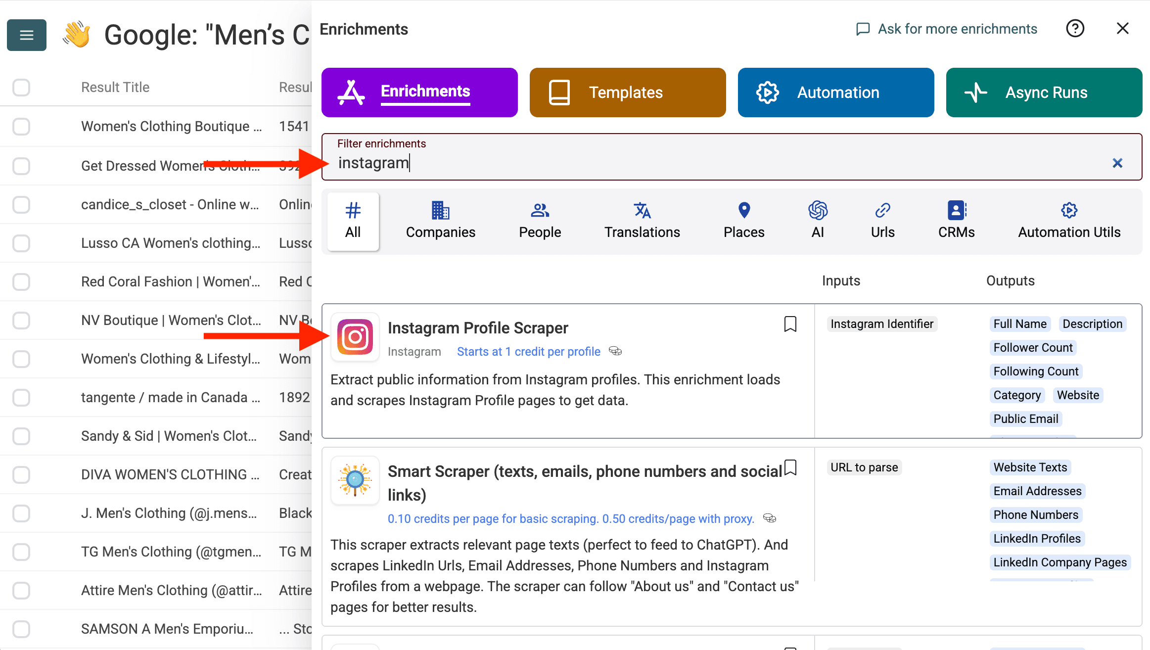Check the DIVA WOMEN'S CLOTHING row checkbox

point(21,474)
